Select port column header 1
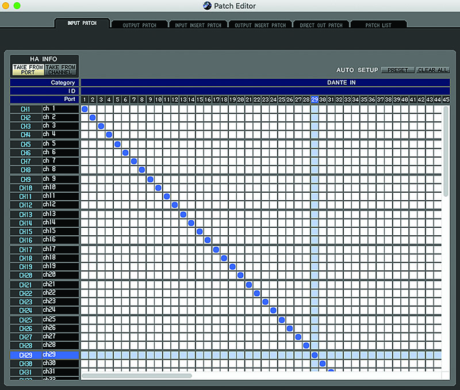Screen dimensions: 460x390 coord(85,100)
